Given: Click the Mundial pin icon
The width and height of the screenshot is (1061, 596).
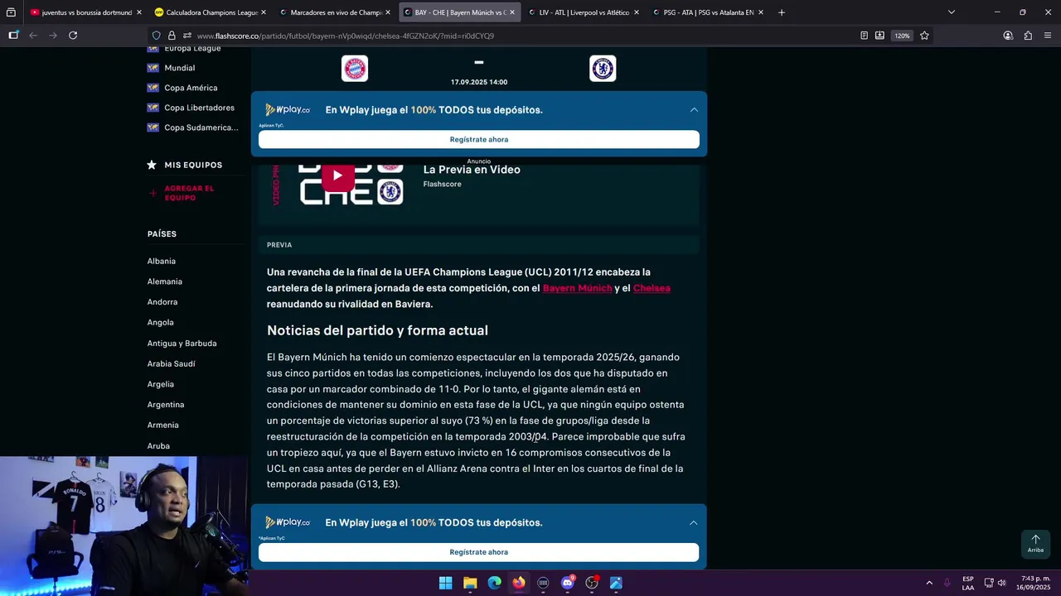Looking at the screenshot, I should coord(153,68).
